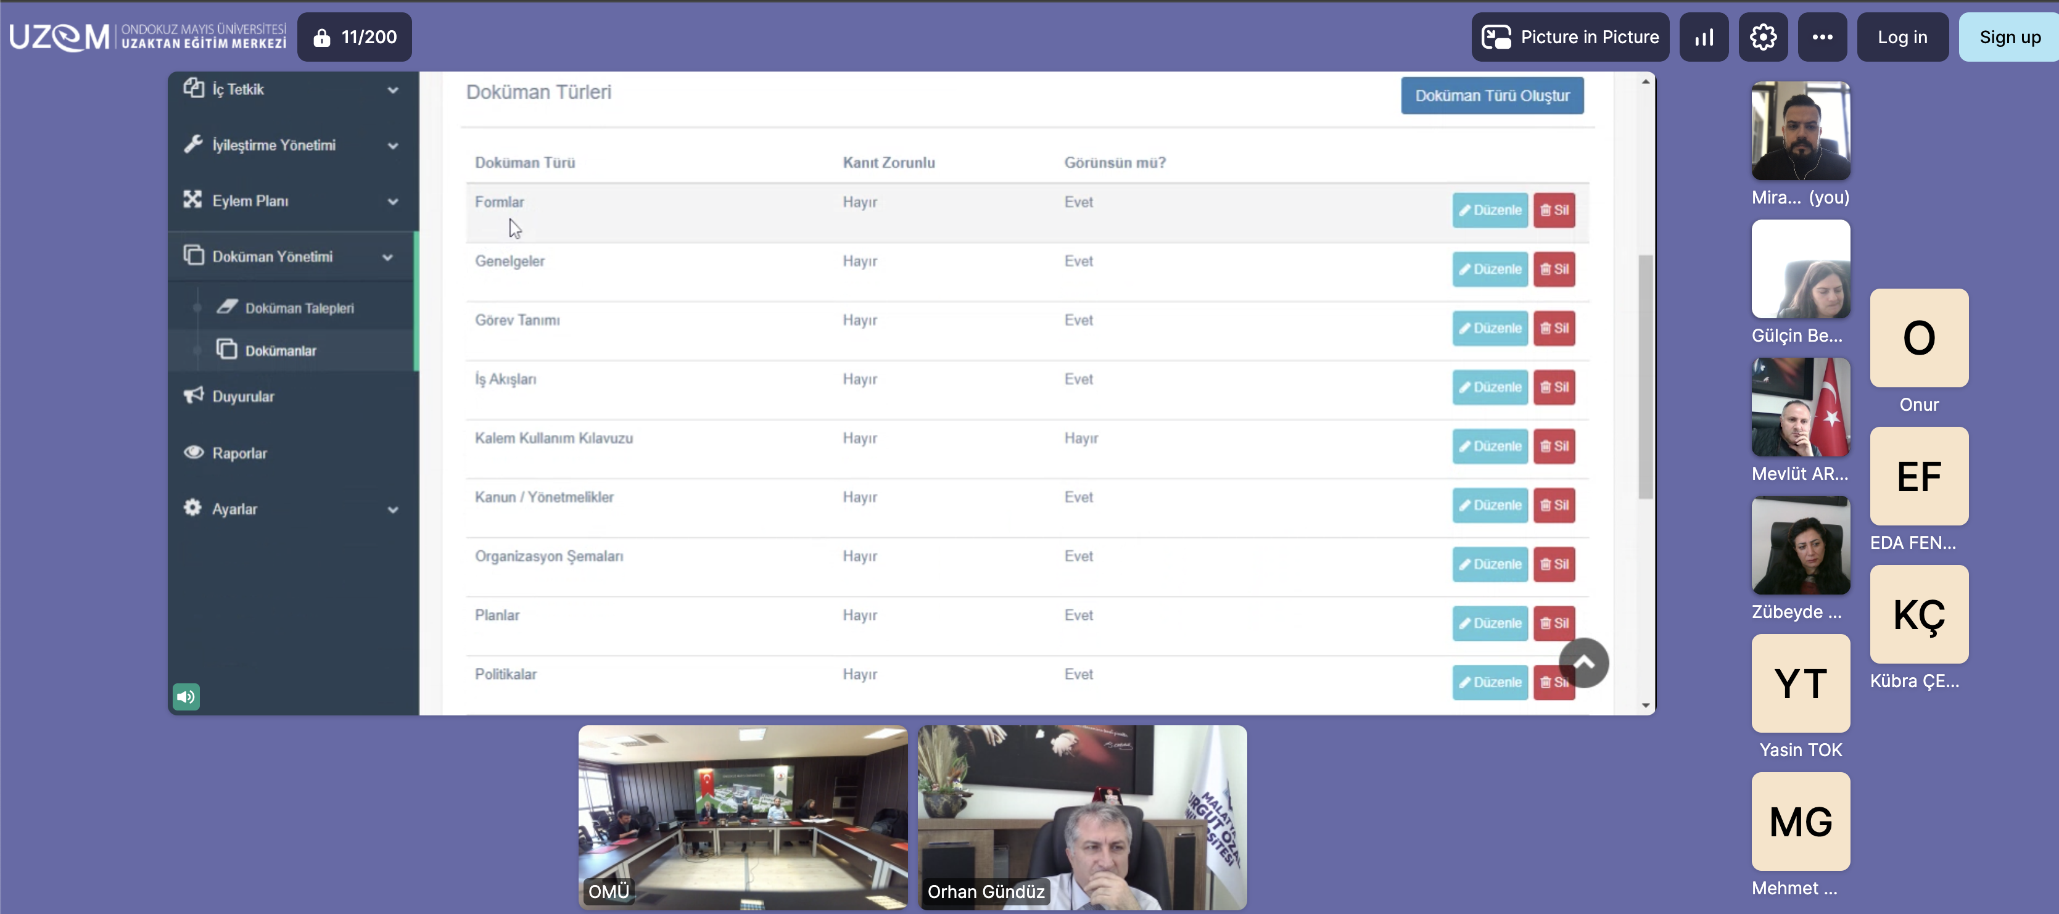Viewport: 2059px width, 914px height.
Task: Expand the İç Tetkik menu chevron
Action: pyautogui.click(x=392, y=90)
